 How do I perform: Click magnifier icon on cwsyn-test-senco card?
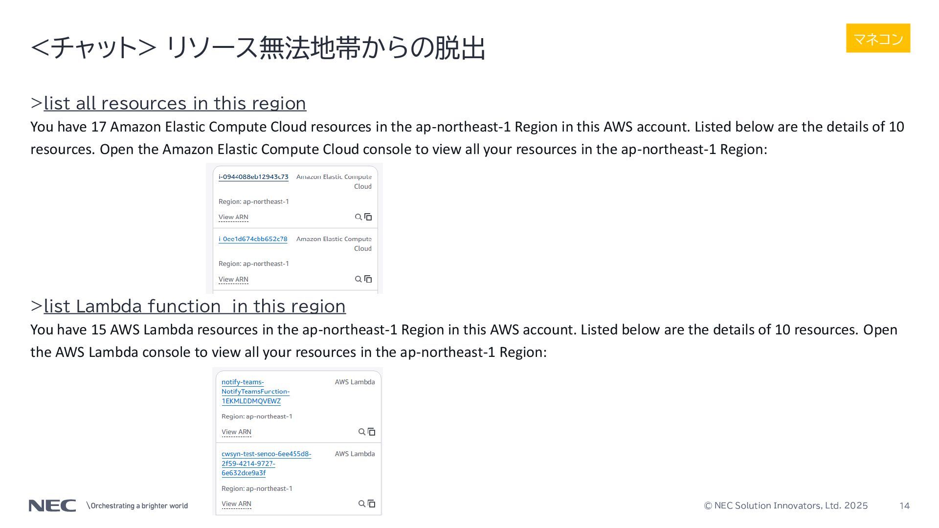tap(362, 504)
